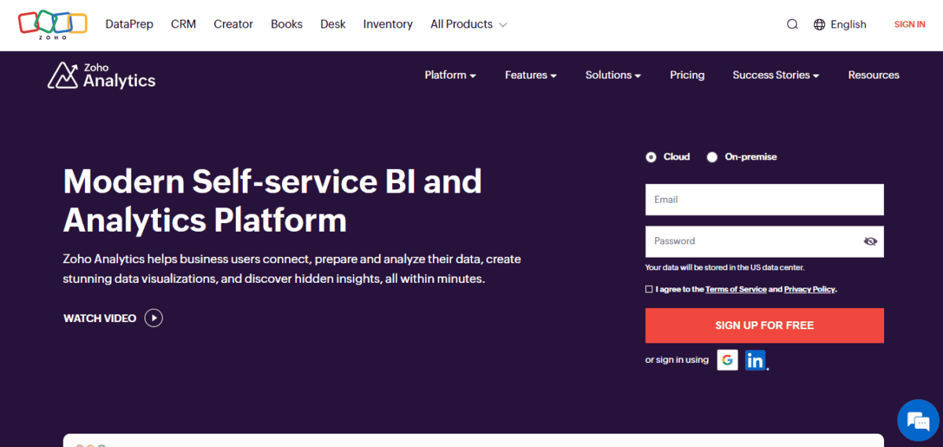
Task: Click the Watch Video play icon
Action: coord(154,318)
